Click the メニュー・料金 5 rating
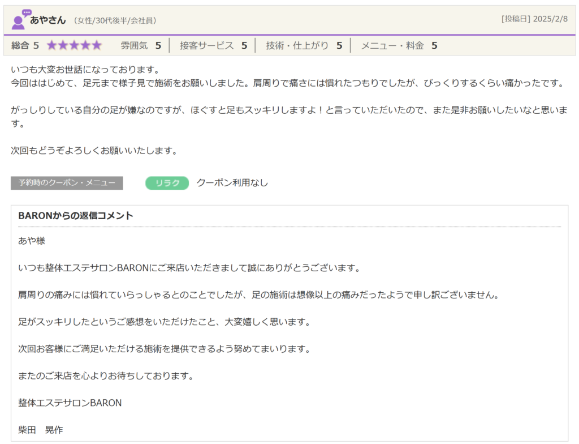This screenshot has height=444, width=579. (399, 45)
